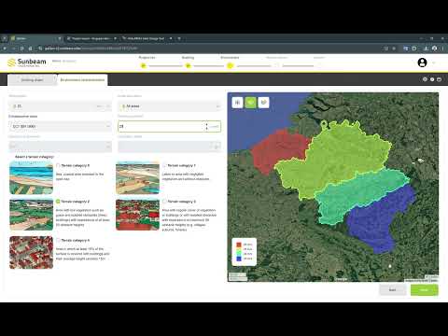Viewport: 448px width, 336px height.
Task: Select Terrain category I radio button
Action: pyautogui.click(x=164, y=165)
